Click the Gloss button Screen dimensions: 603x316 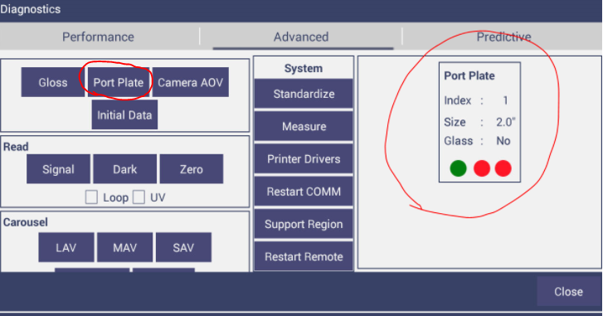[53, 82]
